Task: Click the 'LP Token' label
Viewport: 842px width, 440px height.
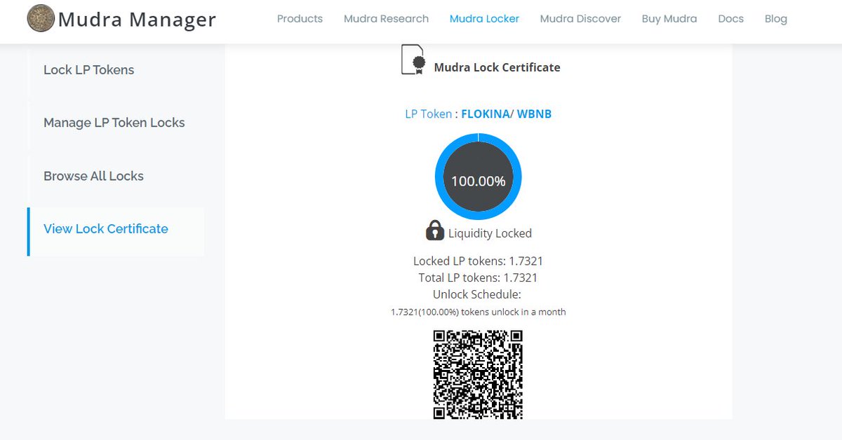Action: point(428,114)
